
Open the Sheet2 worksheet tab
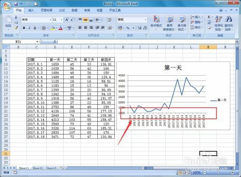tap(38, 168)
